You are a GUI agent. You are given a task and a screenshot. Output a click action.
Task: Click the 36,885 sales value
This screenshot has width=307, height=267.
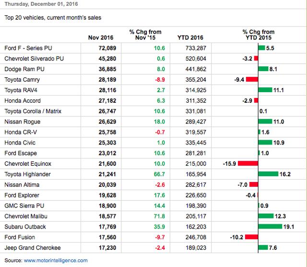107,69
